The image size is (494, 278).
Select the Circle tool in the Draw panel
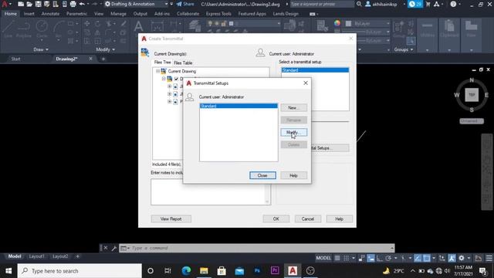point(42,30)
